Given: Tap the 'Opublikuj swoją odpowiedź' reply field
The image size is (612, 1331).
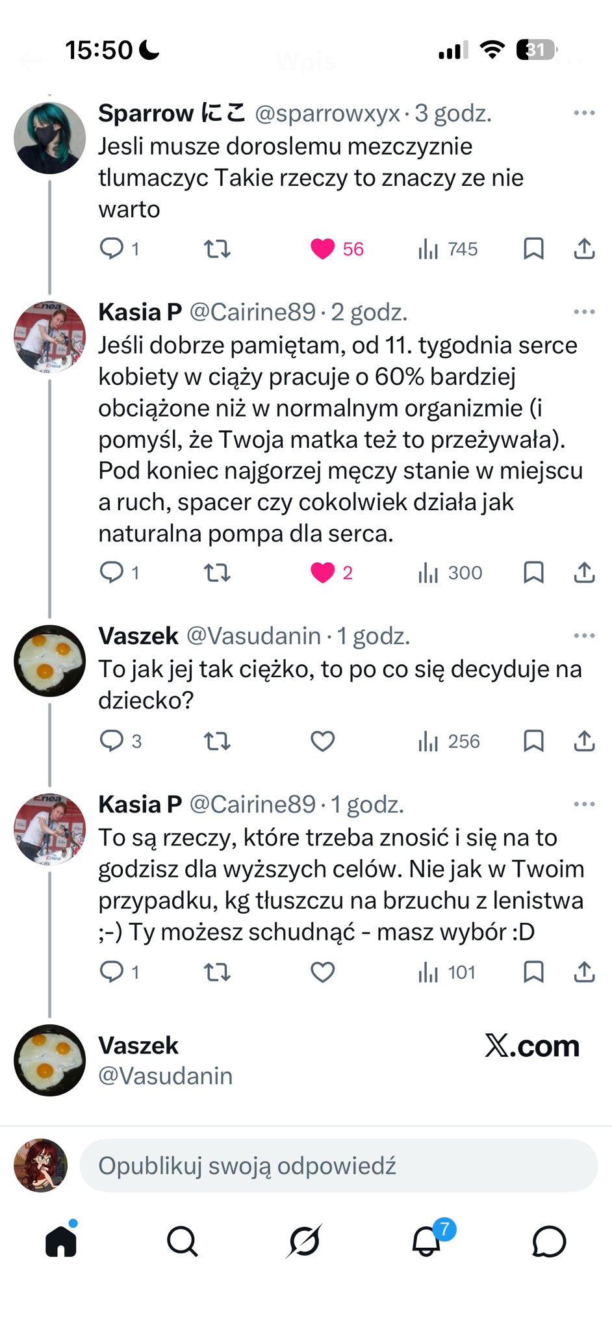Looking at the screenshot, I should [338, 1166].
